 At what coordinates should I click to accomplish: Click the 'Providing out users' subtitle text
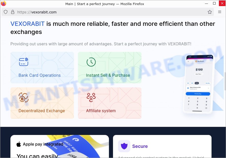pos(101,44)
